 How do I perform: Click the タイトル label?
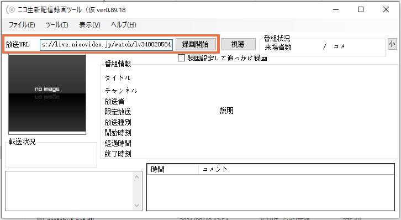[118, 78]
